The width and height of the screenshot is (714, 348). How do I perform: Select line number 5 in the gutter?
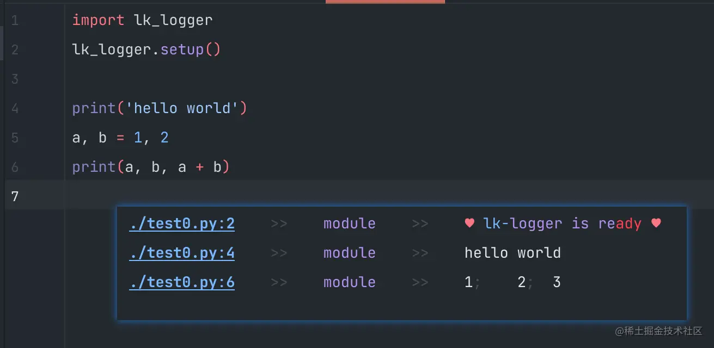point(14,138)
